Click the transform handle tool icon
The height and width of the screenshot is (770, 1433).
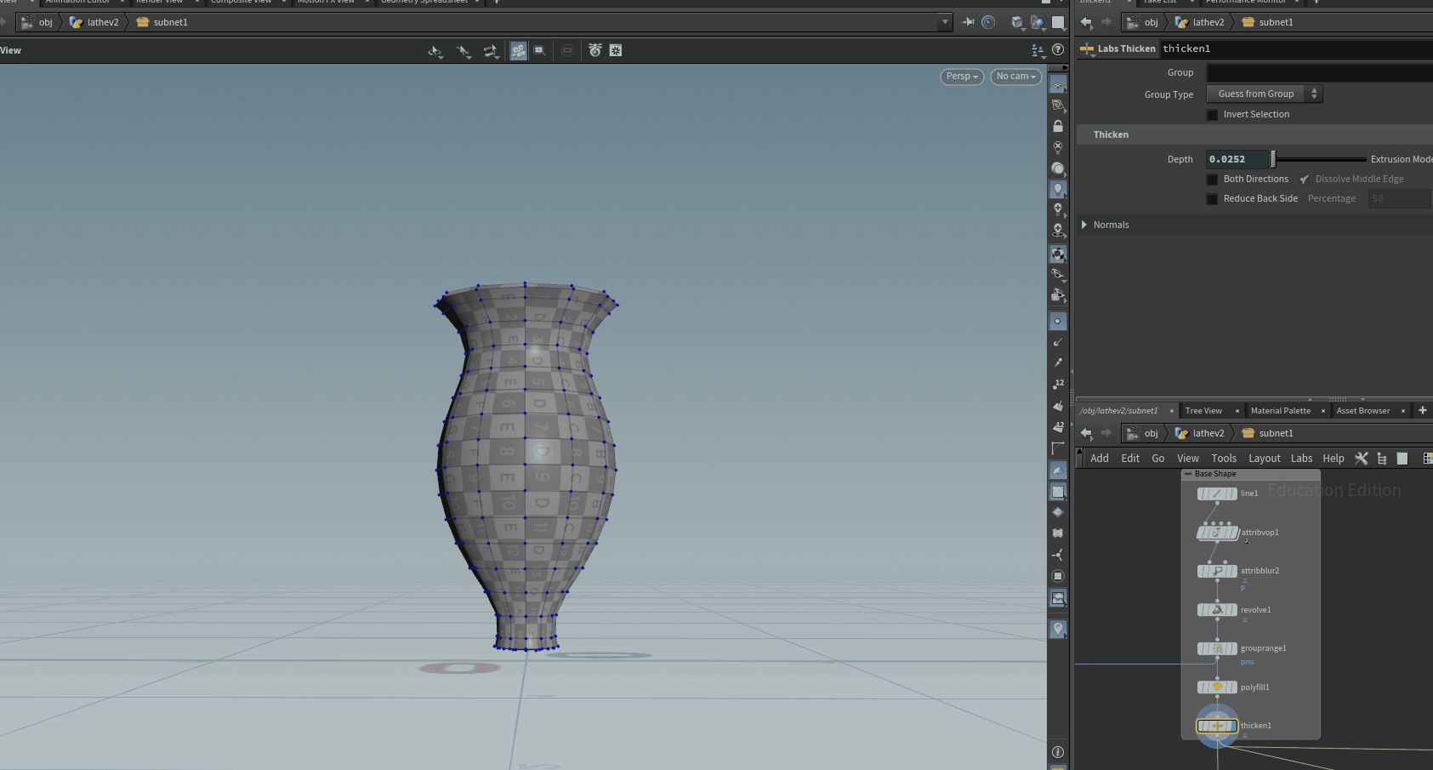[x=491, y=51]
